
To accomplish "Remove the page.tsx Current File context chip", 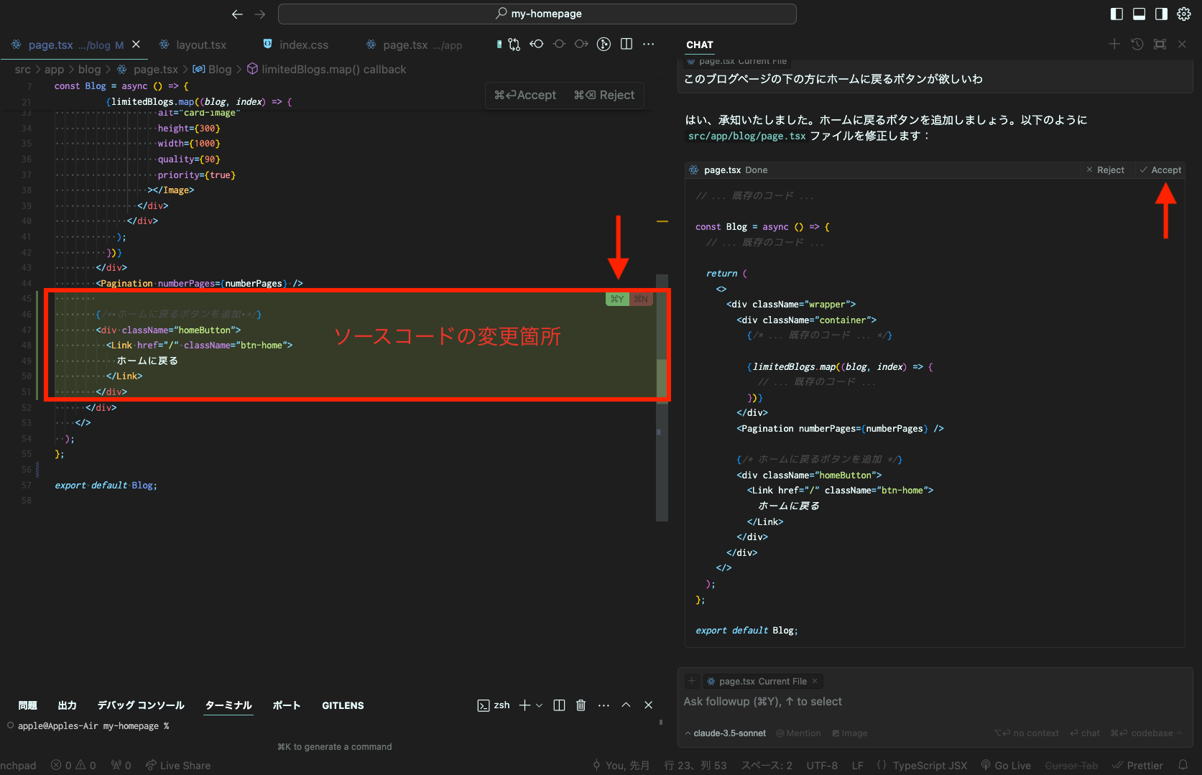I will pos(815,681).
